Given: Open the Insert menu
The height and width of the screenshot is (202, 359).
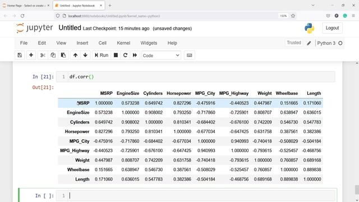Looking at the screenshot, I should pyautogui.click(x=82, y=43).
